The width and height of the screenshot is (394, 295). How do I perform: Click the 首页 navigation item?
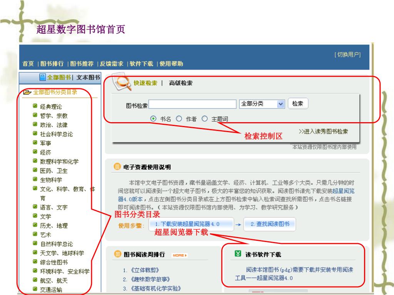click(28, 64)
